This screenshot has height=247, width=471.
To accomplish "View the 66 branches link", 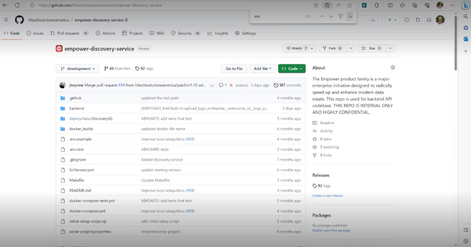I will click(x=118, y=69).
